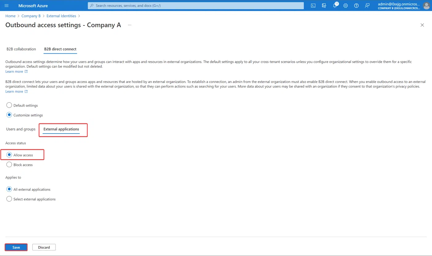Screen dimensions: 432x256
Task: Open the first Learn more link
Action: pos(17,72)
